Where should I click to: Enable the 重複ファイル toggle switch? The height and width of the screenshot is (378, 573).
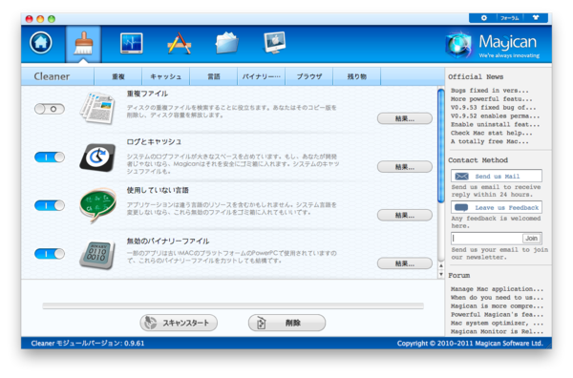[50, 109]
